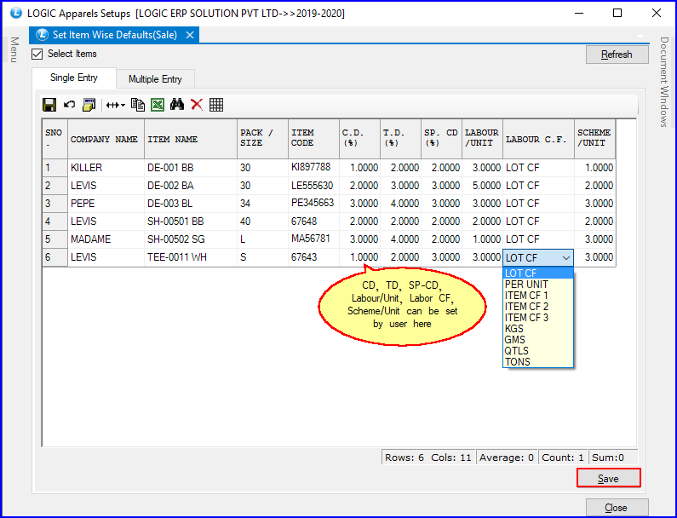Click the undo arrow toolbar icon
Screen dimensions: 677x518
point(69,105)
